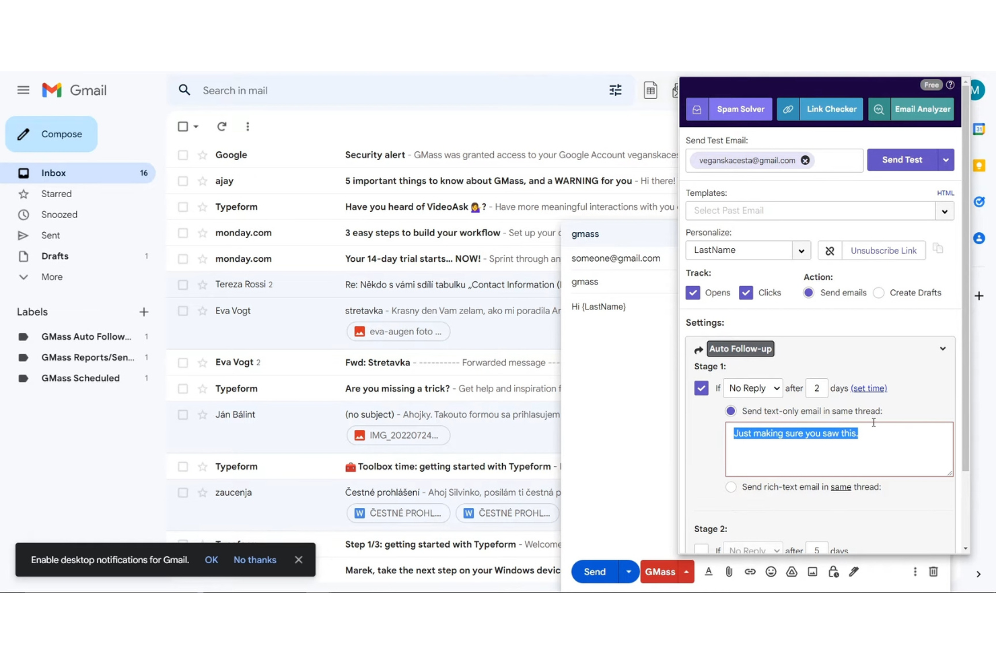
Task: Collapse the Auto Follow-up section chevron
Action: [943, 348]
